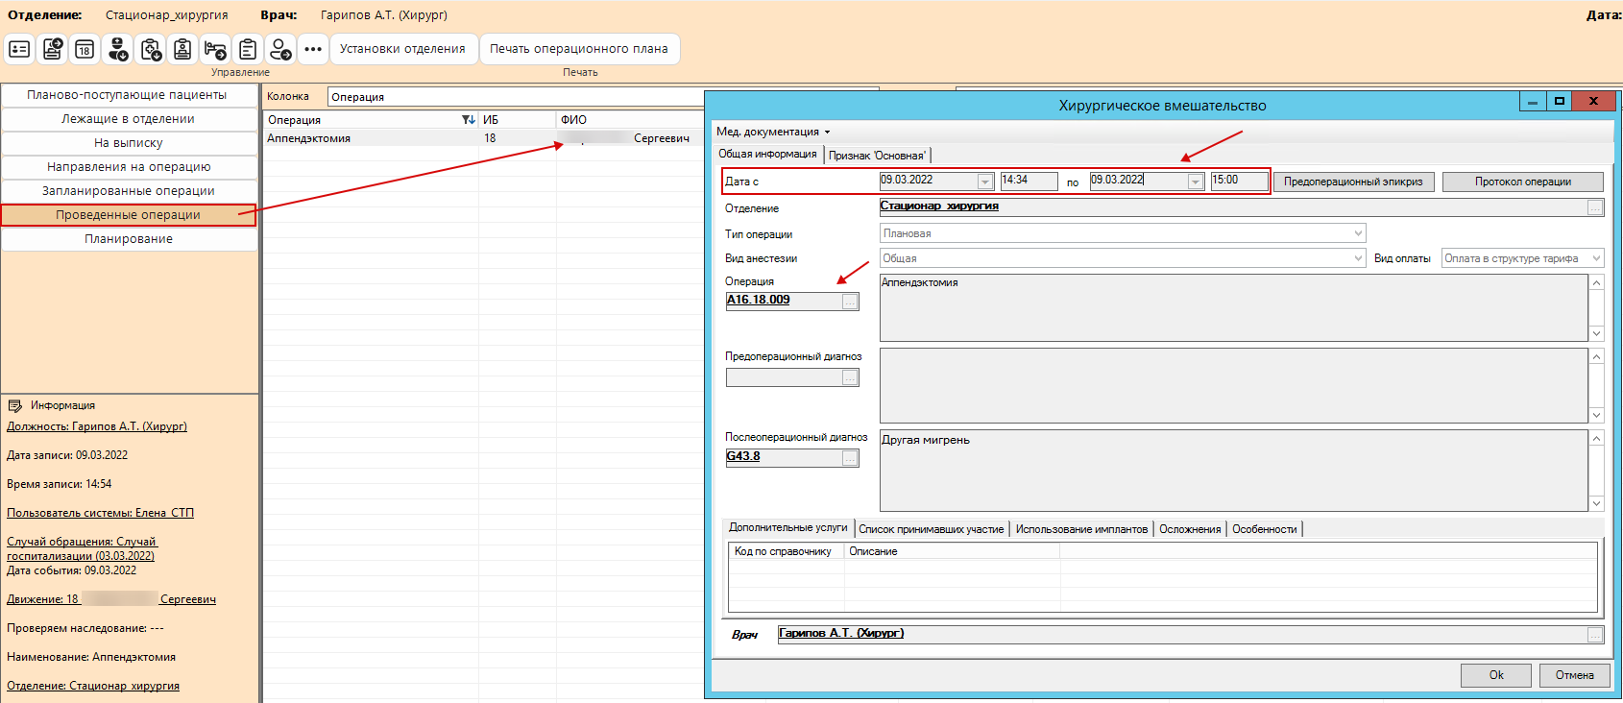Open Отделение field lookup ellipsis button
Screen dimensions: 1623x703
pos(1595,207)
